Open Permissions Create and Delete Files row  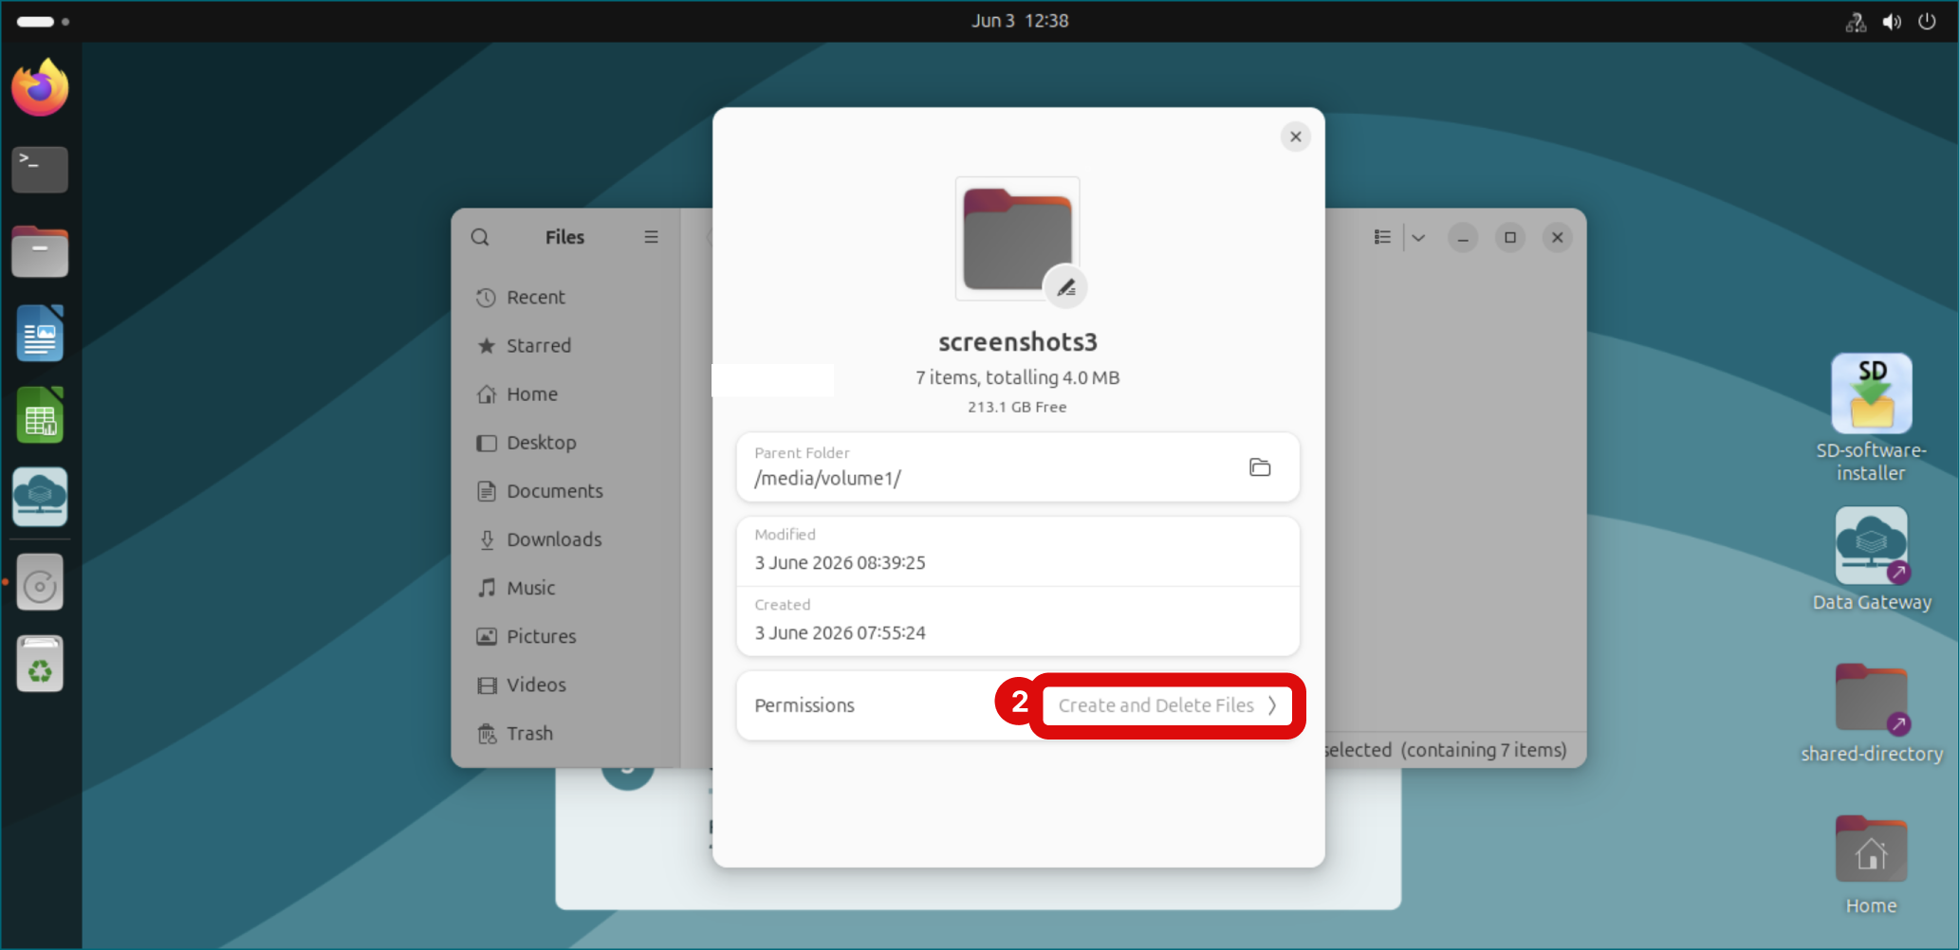point(1018,705)
